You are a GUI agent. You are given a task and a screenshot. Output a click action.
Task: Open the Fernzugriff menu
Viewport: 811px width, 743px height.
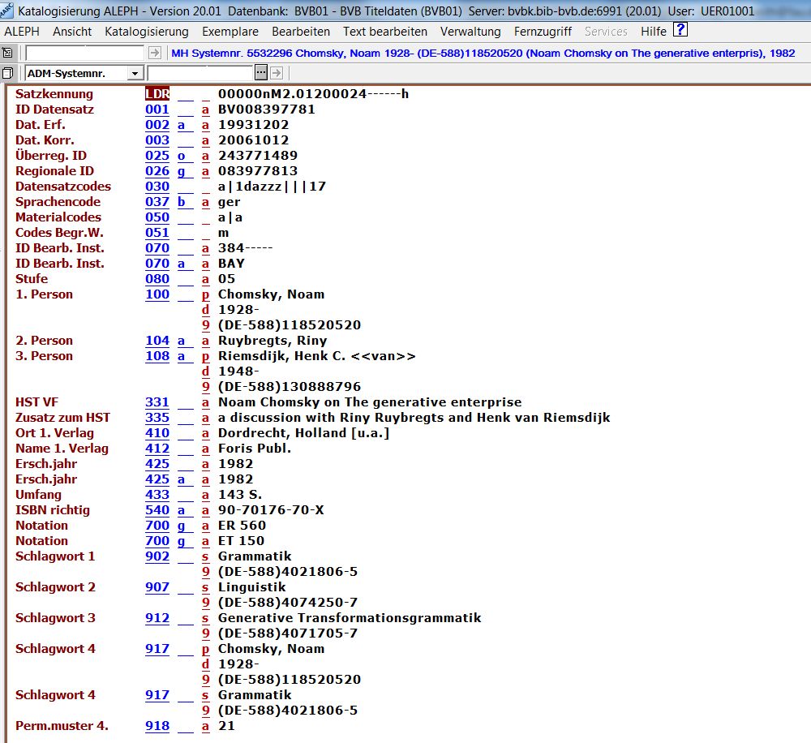543,32
